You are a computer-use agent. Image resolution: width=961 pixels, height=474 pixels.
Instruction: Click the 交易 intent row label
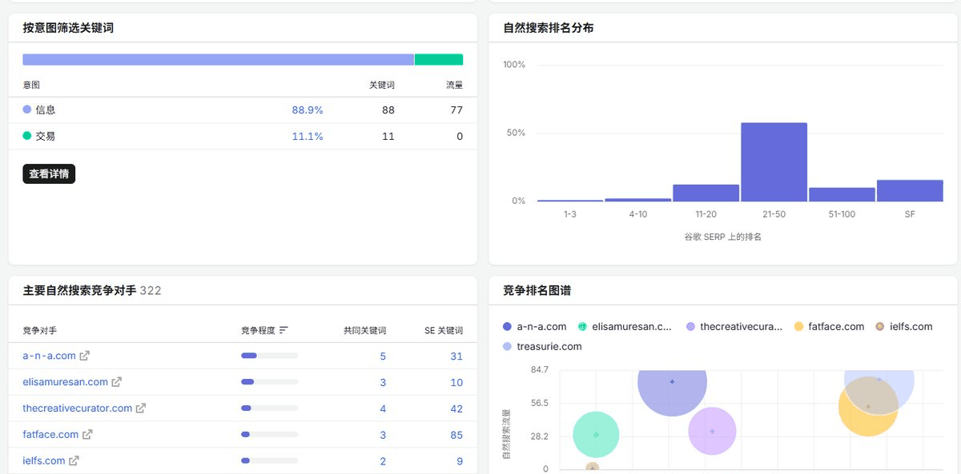[x=46, y=137]
